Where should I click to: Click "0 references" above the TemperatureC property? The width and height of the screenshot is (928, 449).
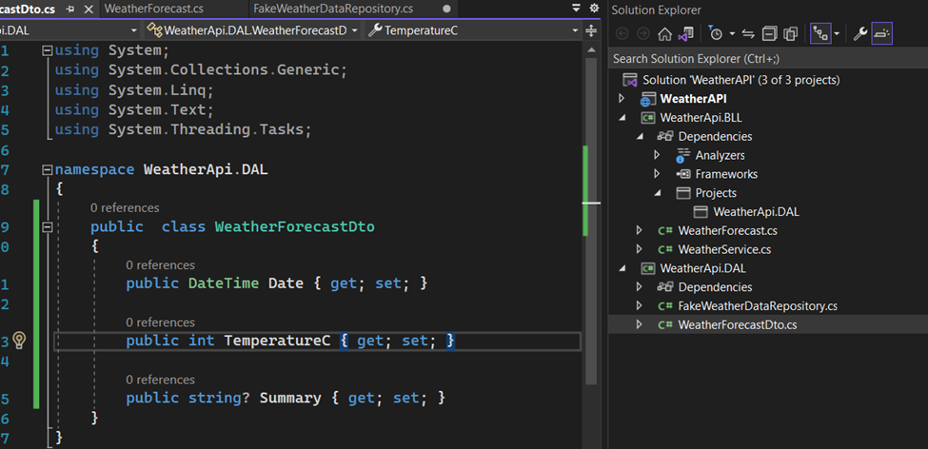tap(161, 322)
